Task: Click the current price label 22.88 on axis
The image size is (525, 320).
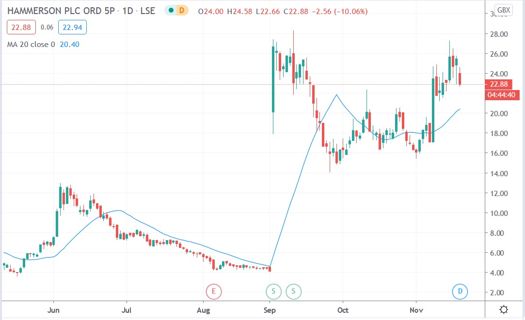Action: pos(499,84)
